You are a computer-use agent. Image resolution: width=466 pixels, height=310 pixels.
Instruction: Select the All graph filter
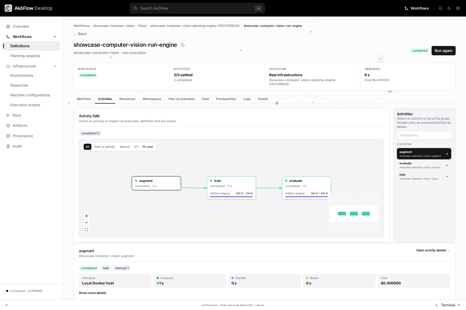[x=88, y=147]
